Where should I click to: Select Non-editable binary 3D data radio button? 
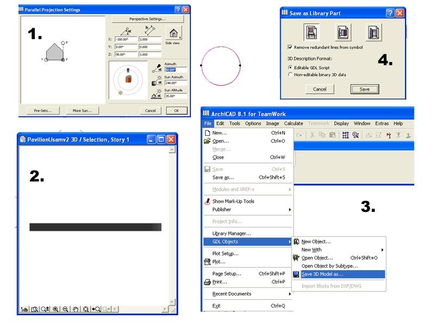[290, 74]
